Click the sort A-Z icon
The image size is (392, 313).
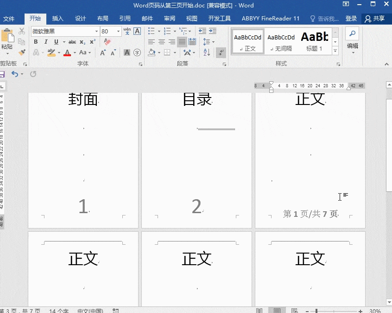tap(206, 52)
